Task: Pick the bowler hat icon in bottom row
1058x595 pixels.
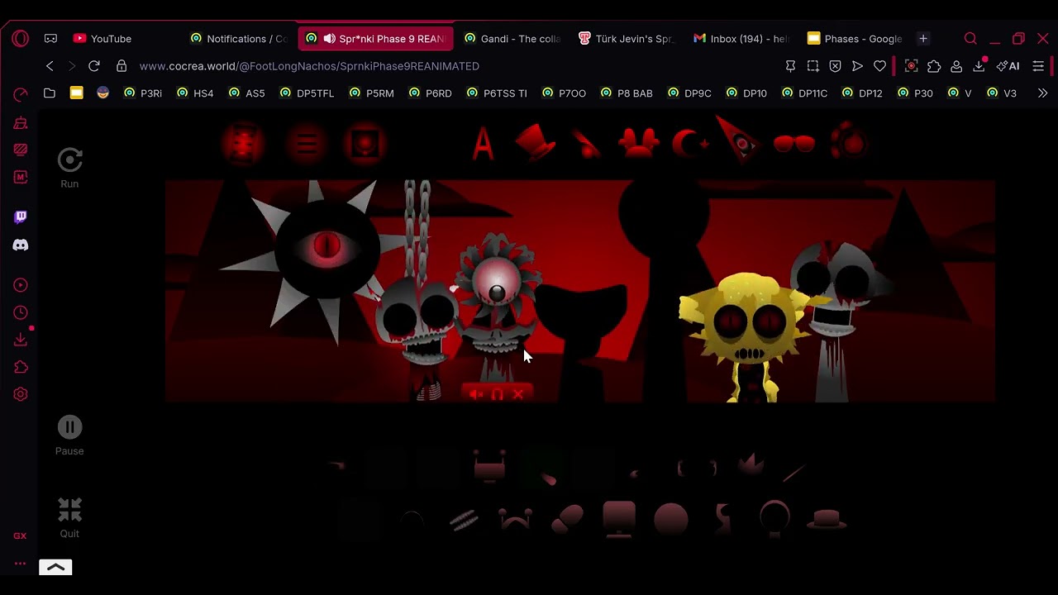Action: point(827,519)
